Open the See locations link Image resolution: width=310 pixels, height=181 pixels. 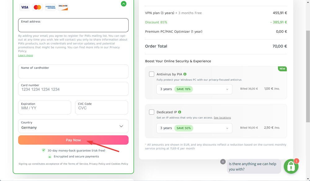(x=222, y=118)
